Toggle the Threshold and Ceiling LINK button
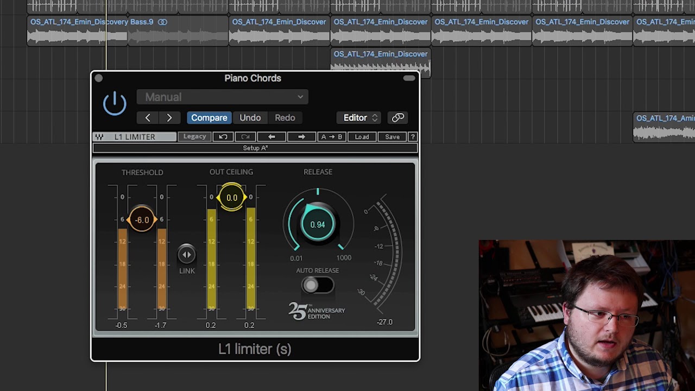695x391 pixels. pyautogui.click(x=186, y=254)
